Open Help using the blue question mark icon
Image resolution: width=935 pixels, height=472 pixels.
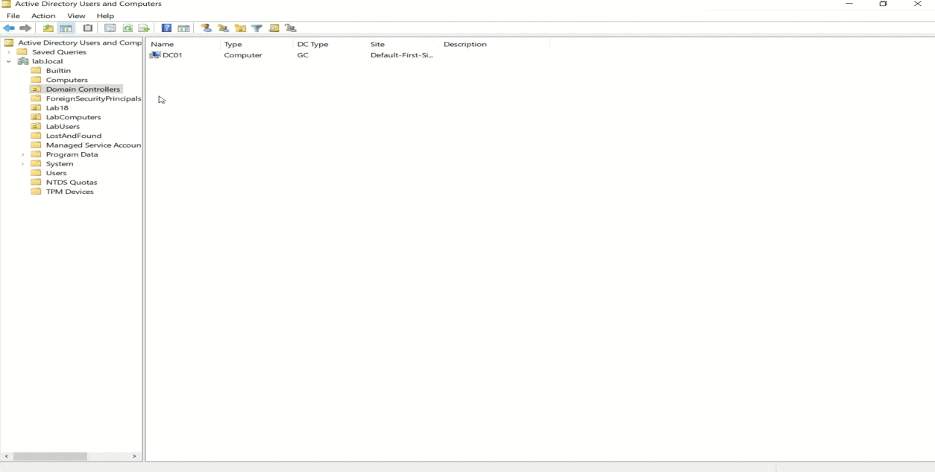point(166,28)
